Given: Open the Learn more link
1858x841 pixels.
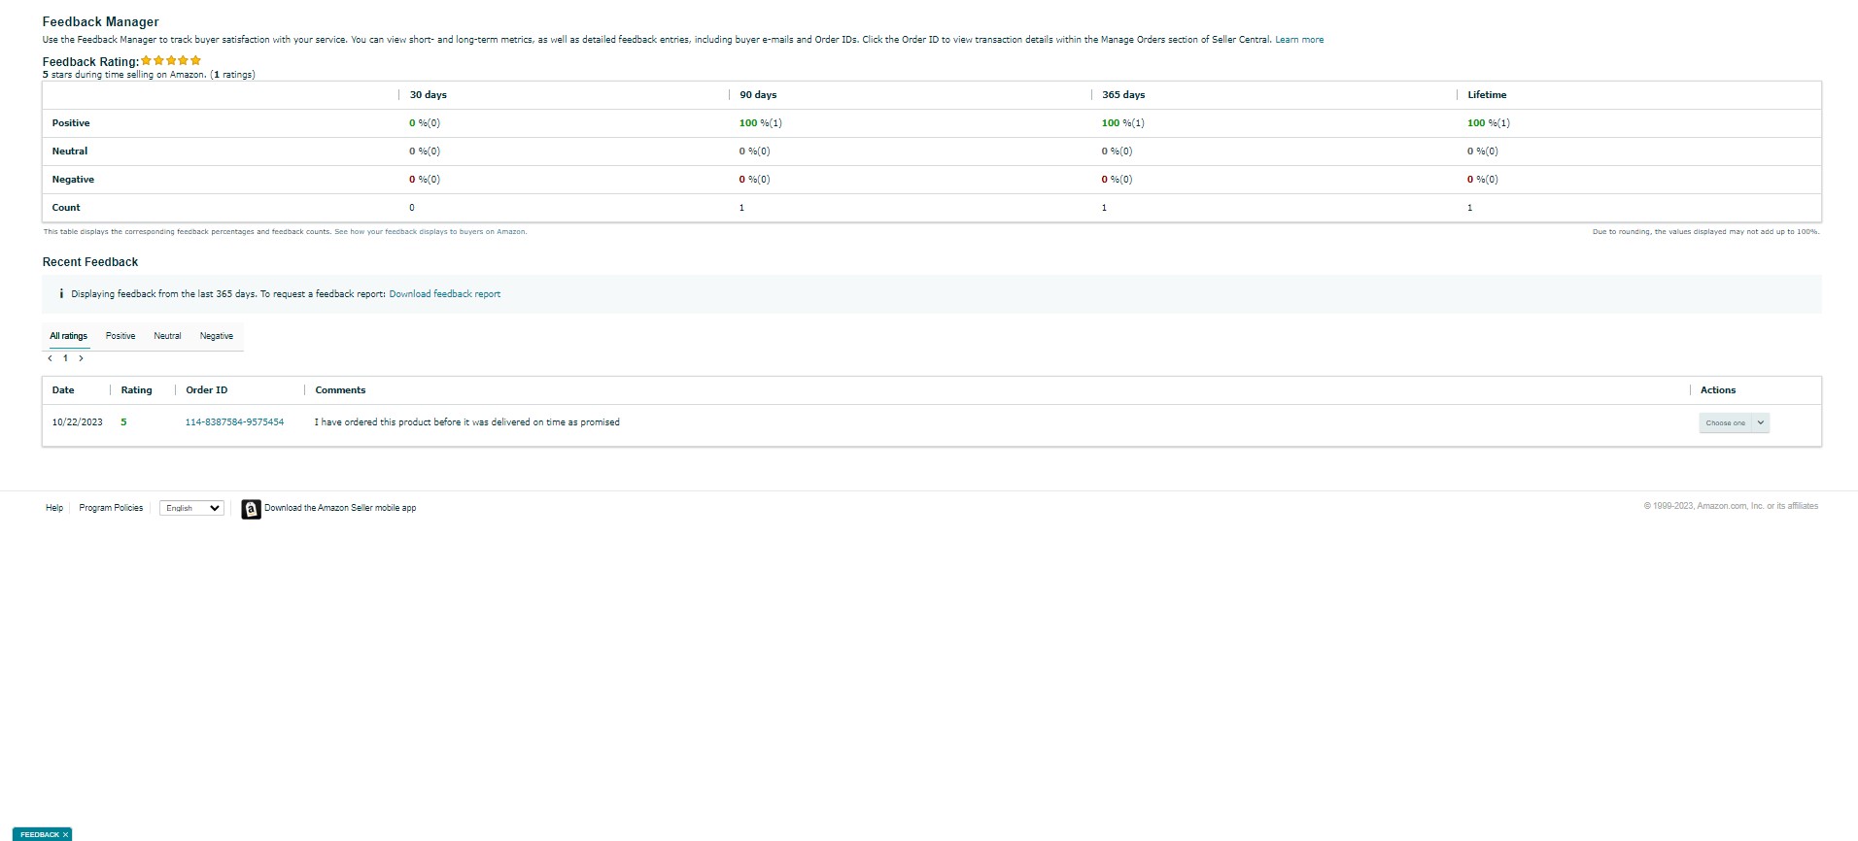Looking at the screenshot, I should coord(1299,40).
